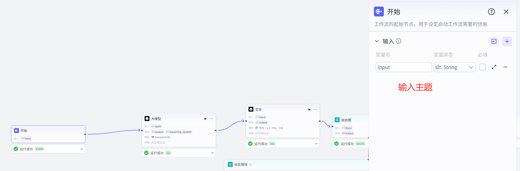The image size is (520, 171).
Task: Expand the 大模型 node run result
Action: pos(212,153)
